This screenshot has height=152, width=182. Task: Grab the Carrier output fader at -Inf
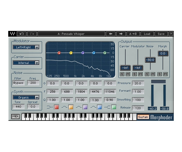tap(125, 68)
